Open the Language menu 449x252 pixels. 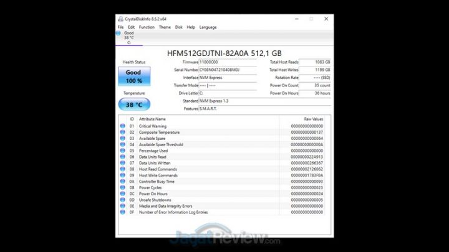[x=208, y=27]
